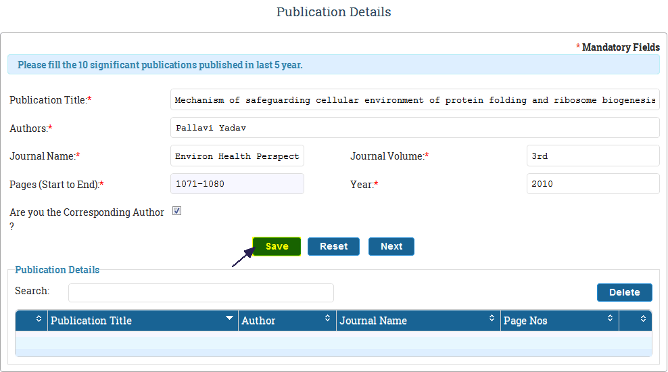Untick the Corresponding Author checkbox
This screenshot has width=668, height=372.
pos(176,211)
